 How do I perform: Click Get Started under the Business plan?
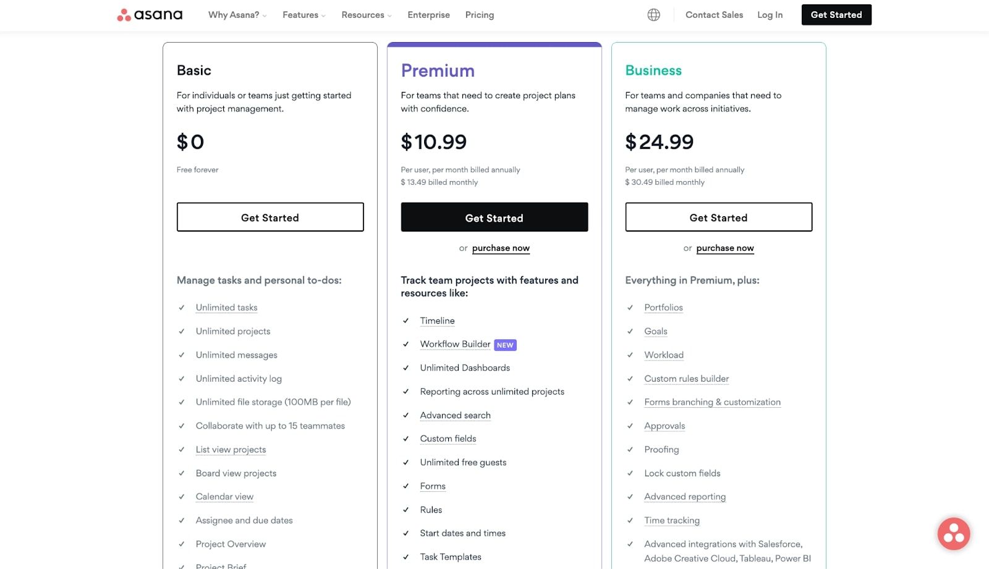pos(718,217)
